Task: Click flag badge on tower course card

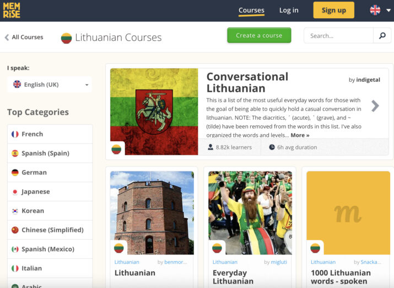Action: click(x=119, y=248)
